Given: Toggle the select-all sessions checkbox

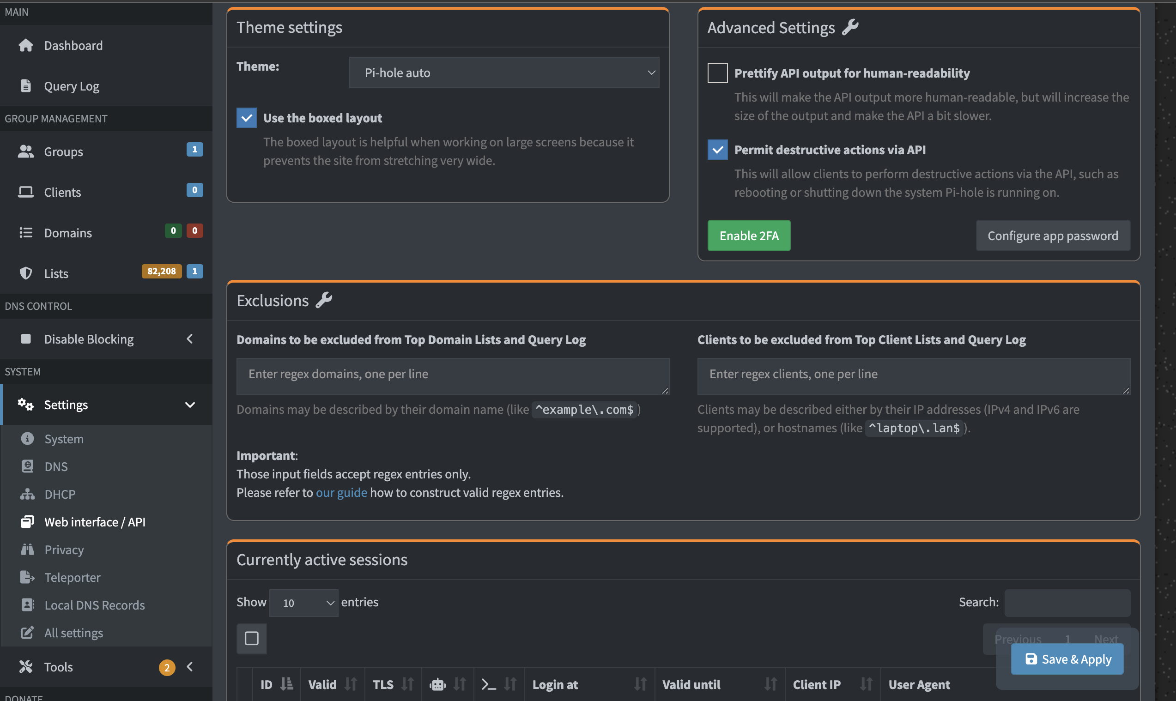Looking at the screenshot, I should click(x=252, y=639).
